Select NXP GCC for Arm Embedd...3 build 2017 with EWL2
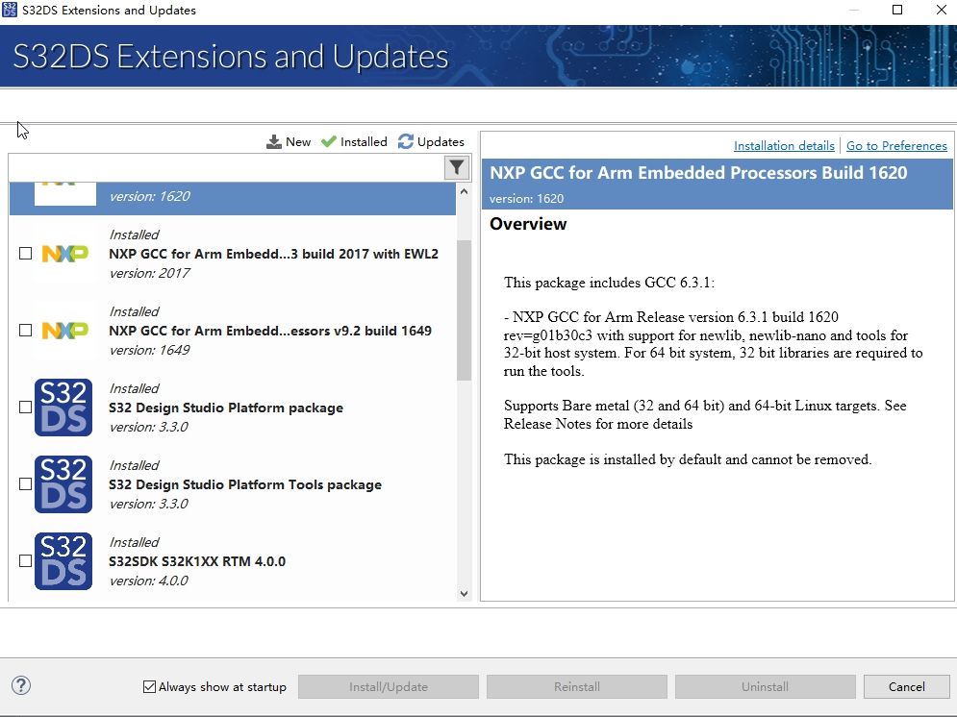This screenshot has height=717, width=957. pyautogui.click(x=273, y=254)
